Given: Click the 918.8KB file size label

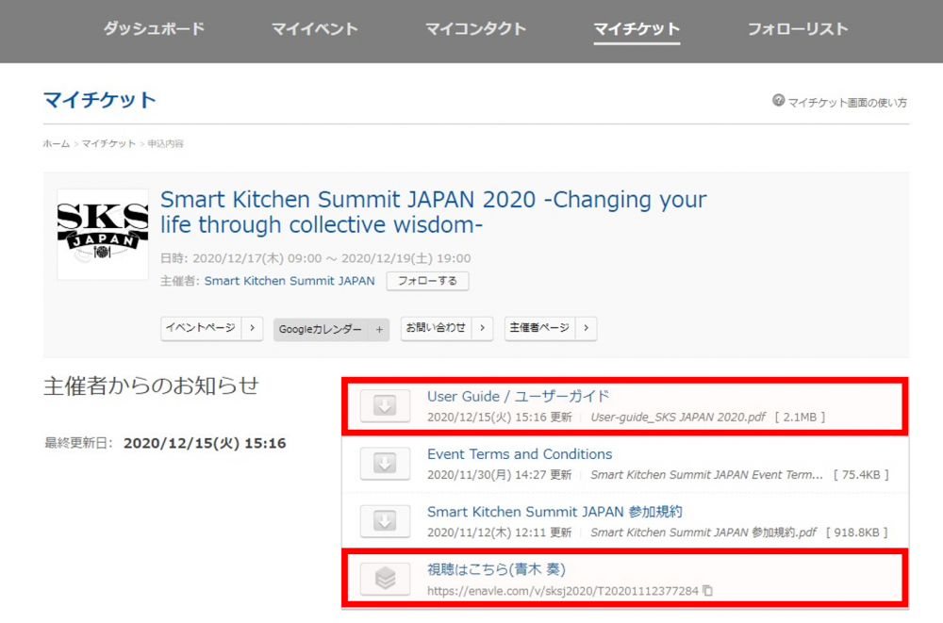Looking at the screenshot, I should (x=857, y=533).
